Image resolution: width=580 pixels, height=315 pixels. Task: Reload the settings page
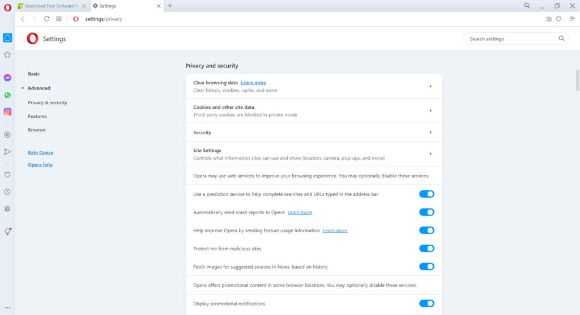[46, 19]
